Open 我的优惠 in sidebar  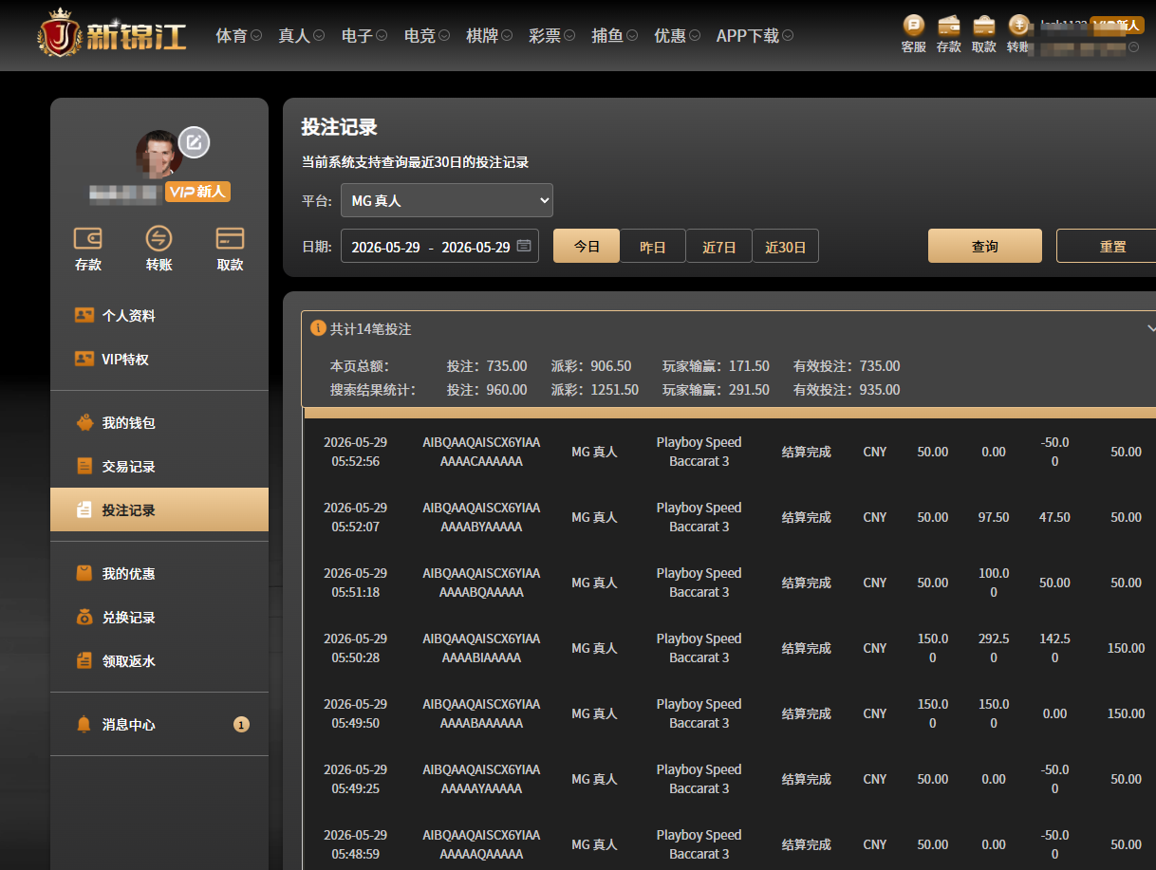[x=159, y=573]
